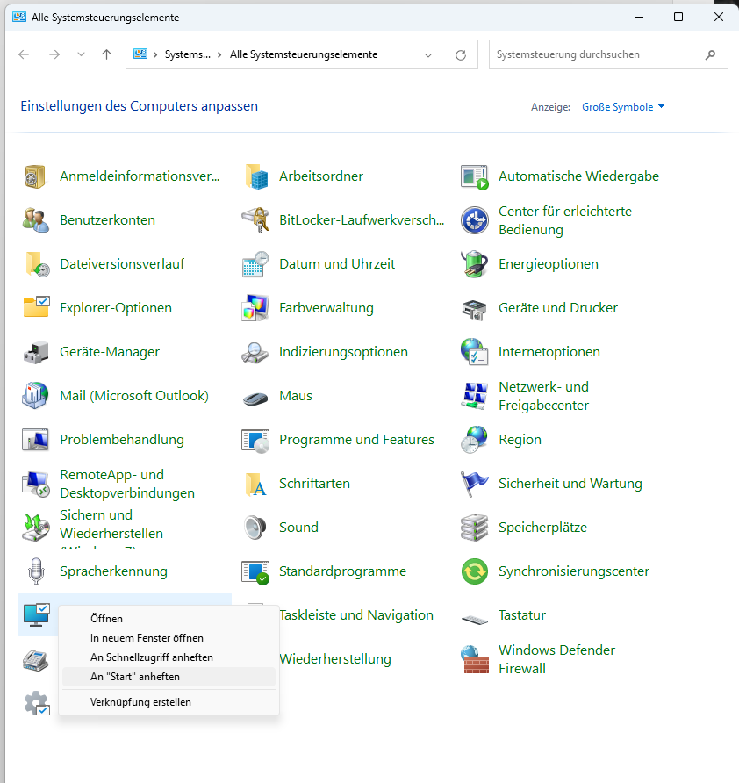Go up one level with the up arrow
This screenshot has width=739, height=783.
tap(106, 54)
